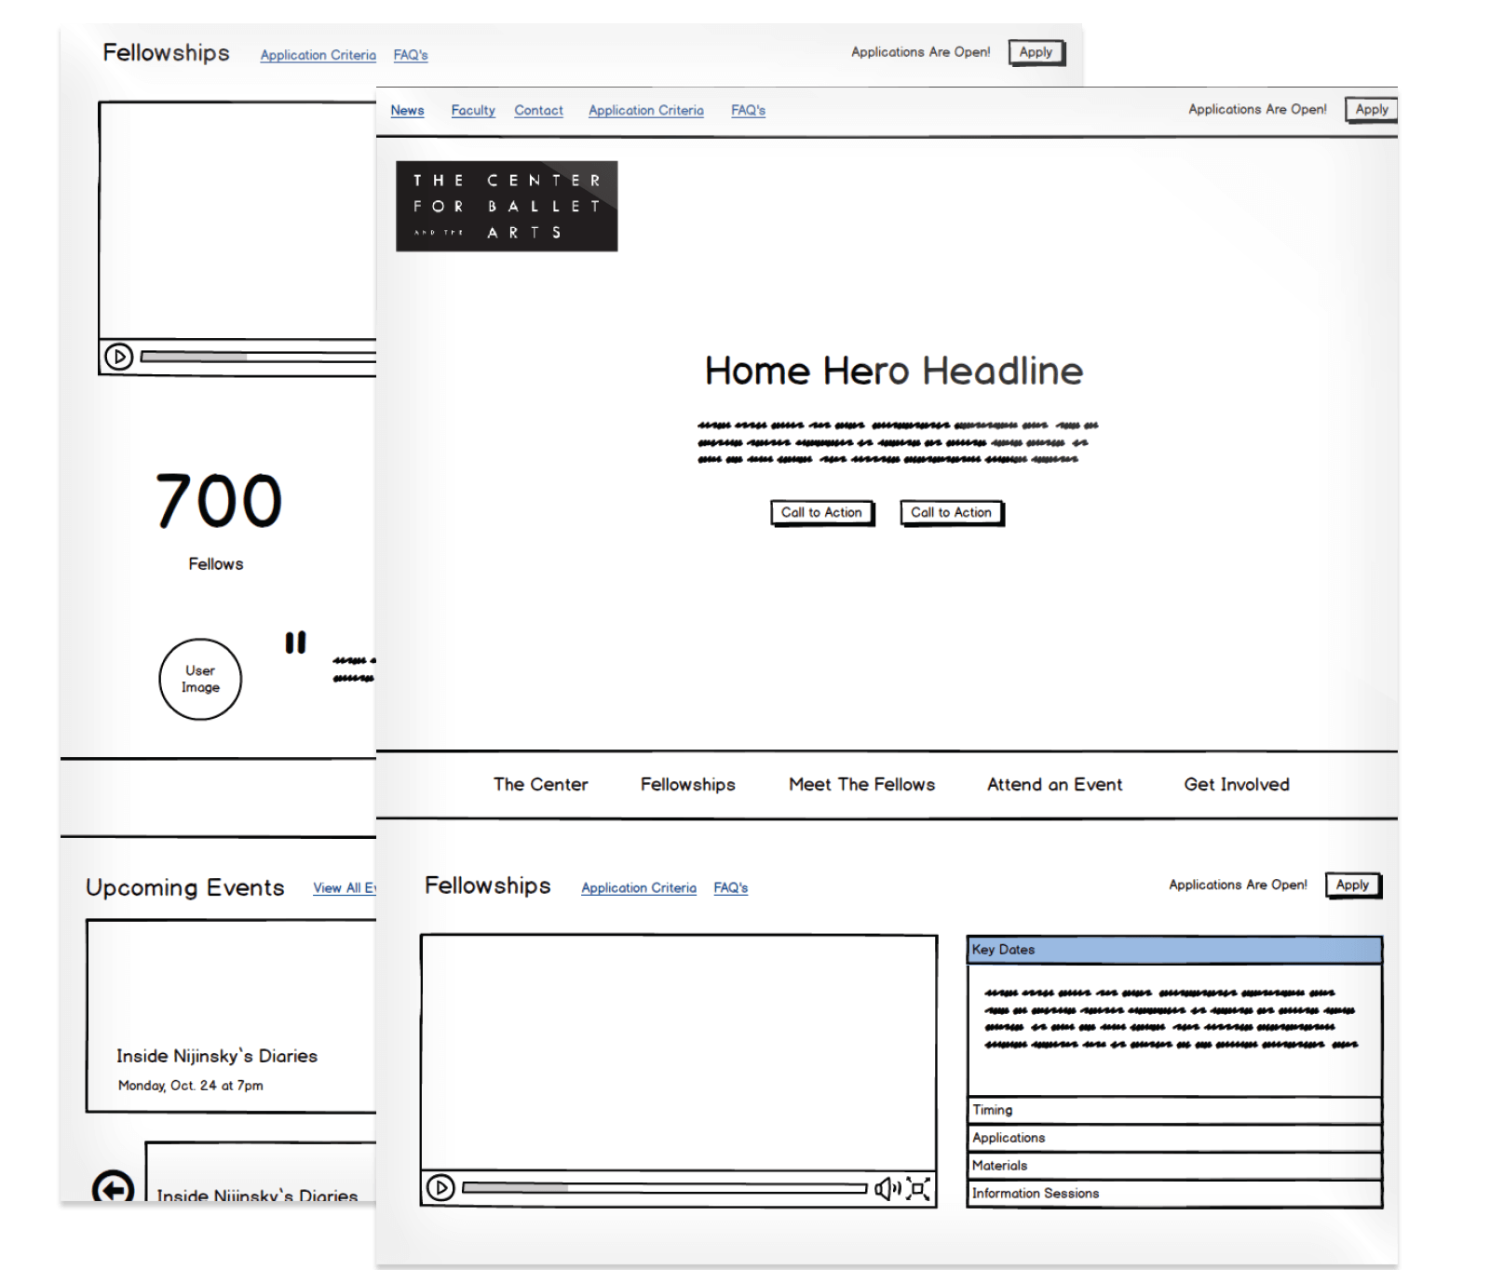Seek in the front video progress bar

tap(664, 1188)
